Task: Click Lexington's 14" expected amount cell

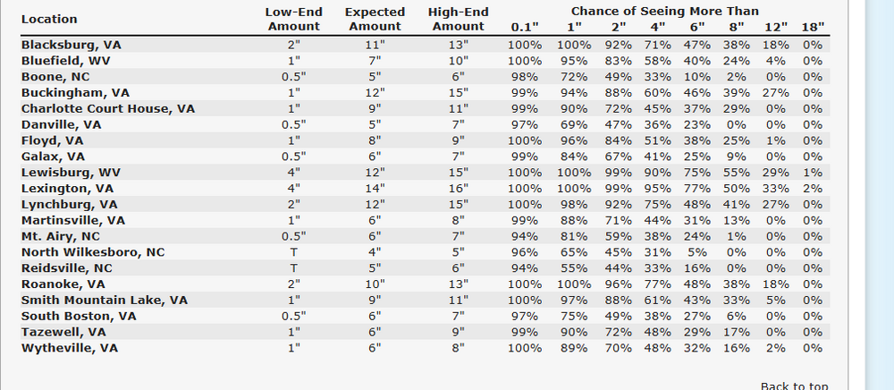Action: (x=375, y=189)
